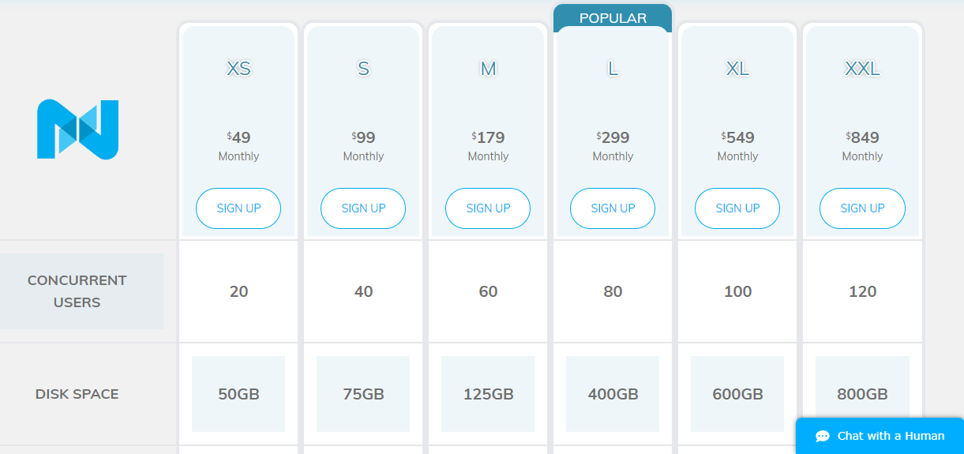964x454 pixels.
Task: Click the Disk Space row label
Action: coord(77,394)
